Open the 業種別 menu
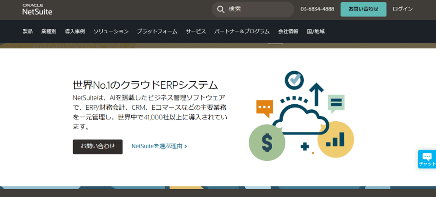This screenshot has height=197, width=436. (x=49, y=31)
